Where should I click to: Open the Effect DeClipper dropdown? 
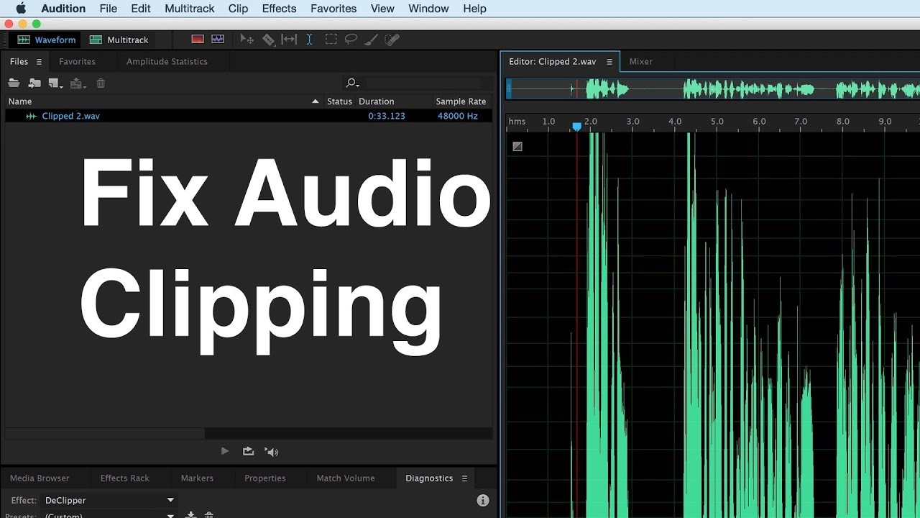[109, 500]
